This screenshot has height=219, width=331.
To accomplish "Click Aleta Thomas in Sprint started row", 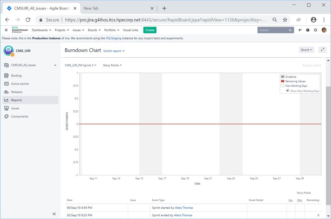I will pyautogui.click(x=184, y=208).
